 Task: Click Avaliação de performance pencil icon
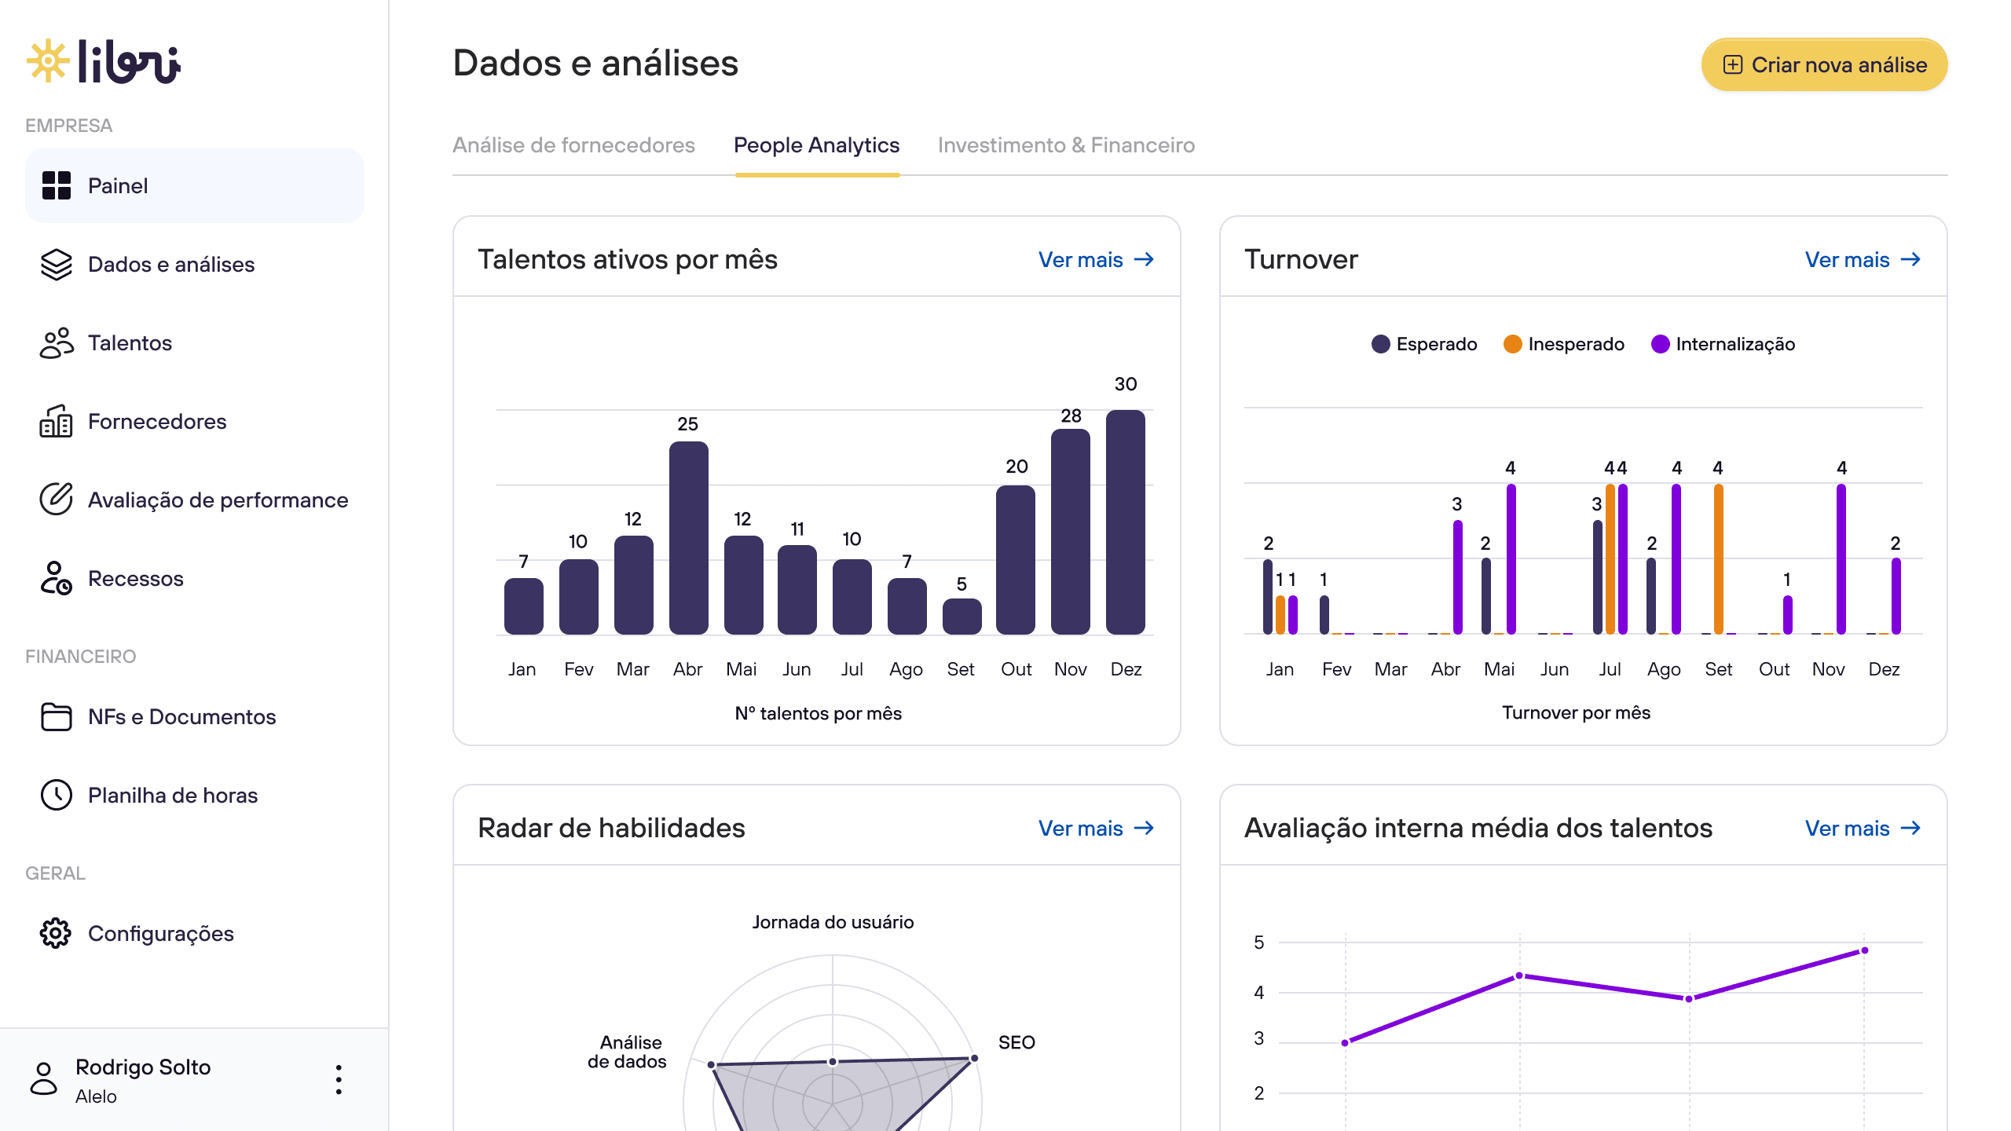pyautogui.click(x=57, y=500)
